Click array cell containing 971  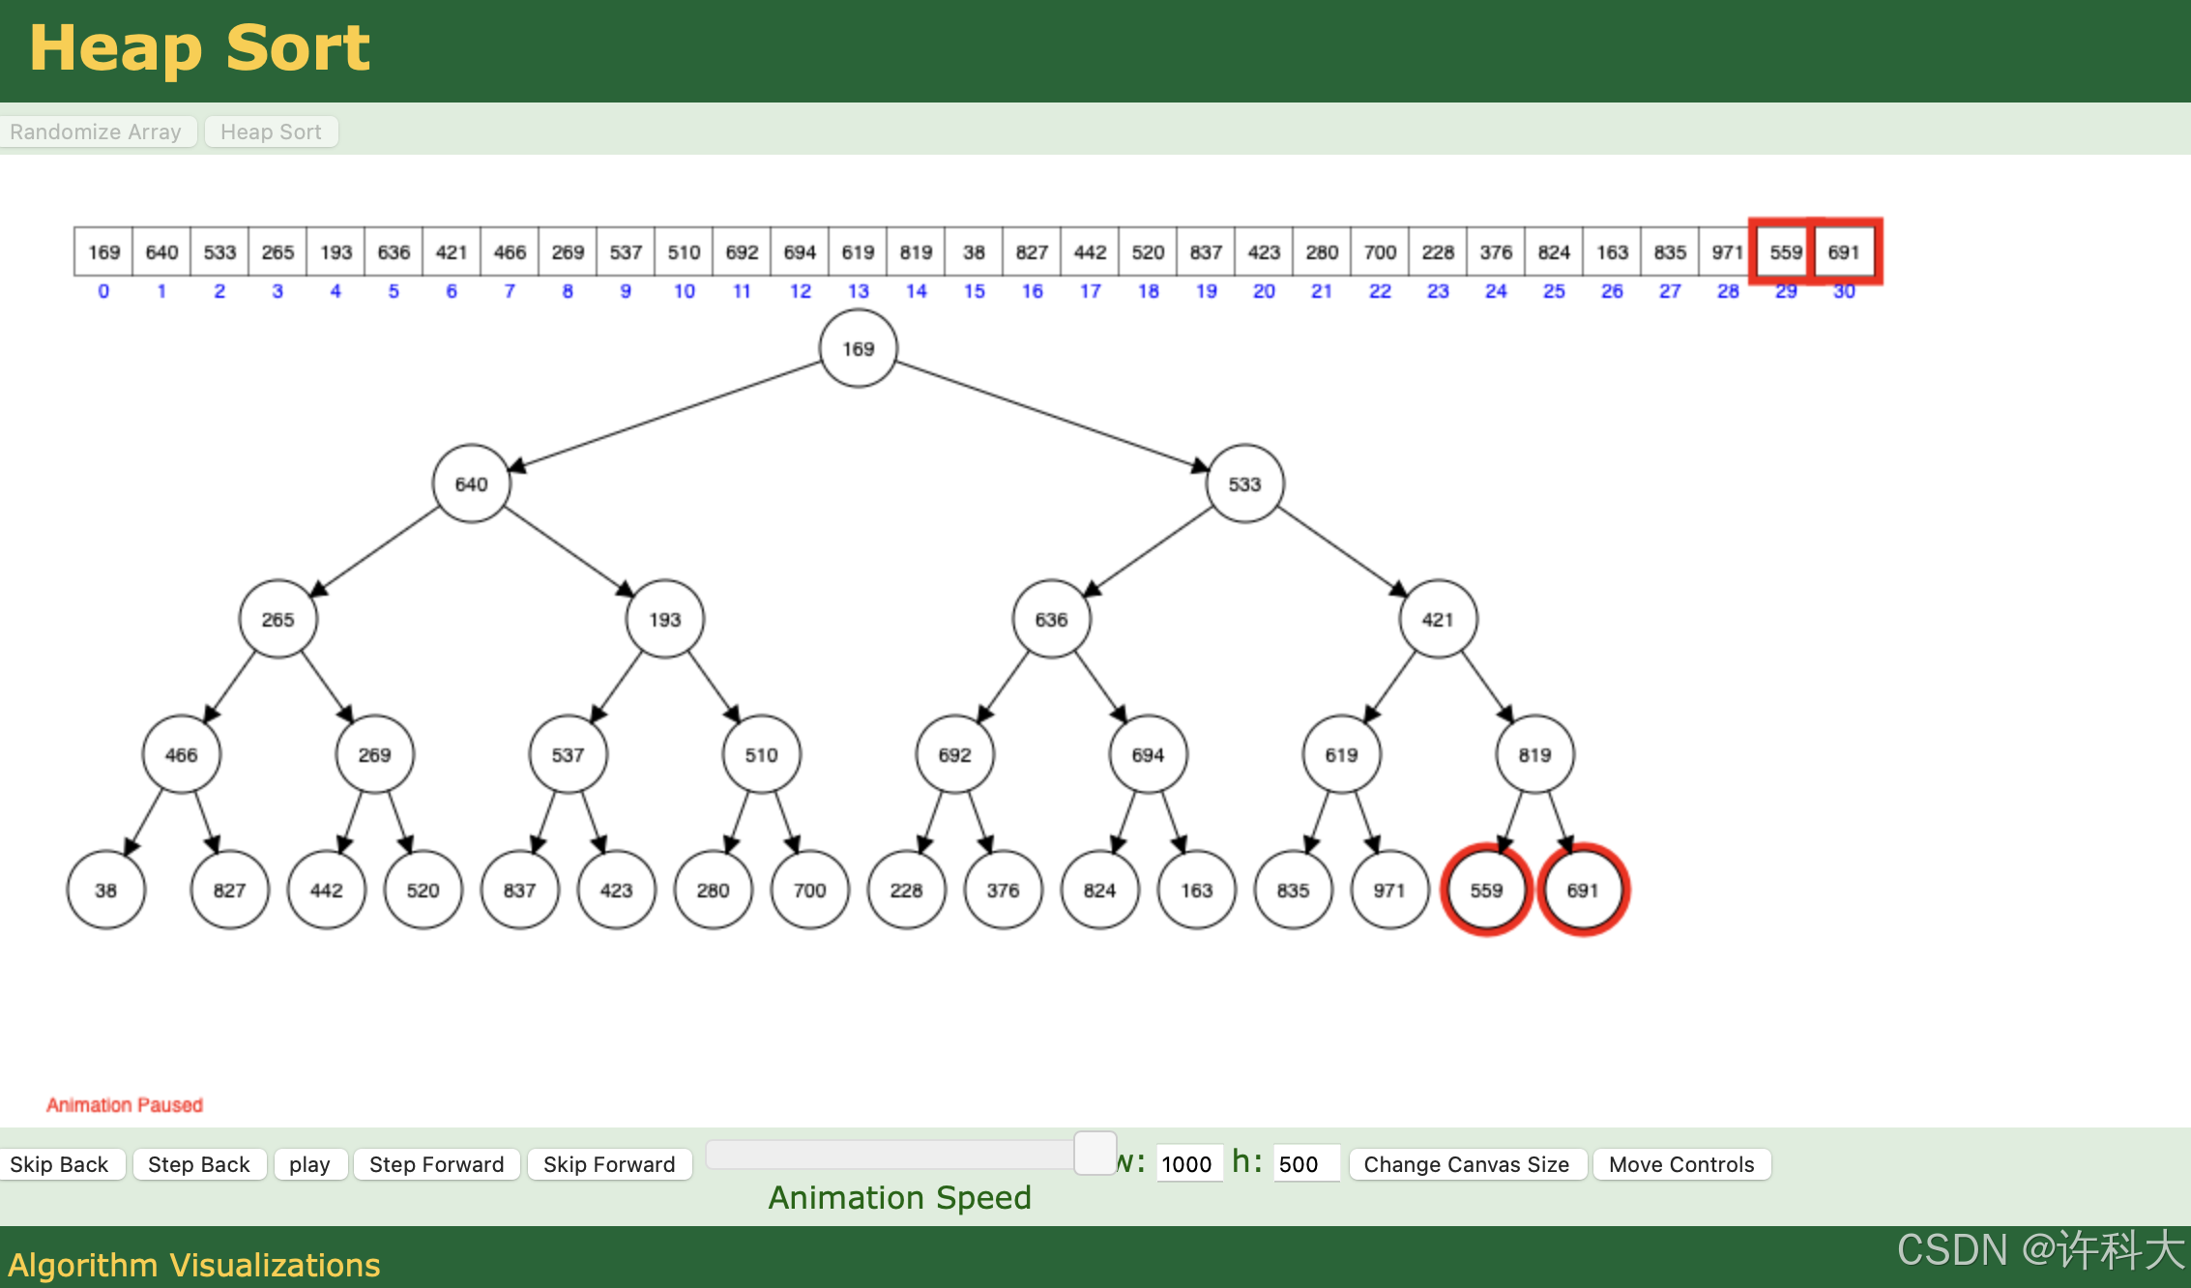[x=1727, y=252]
